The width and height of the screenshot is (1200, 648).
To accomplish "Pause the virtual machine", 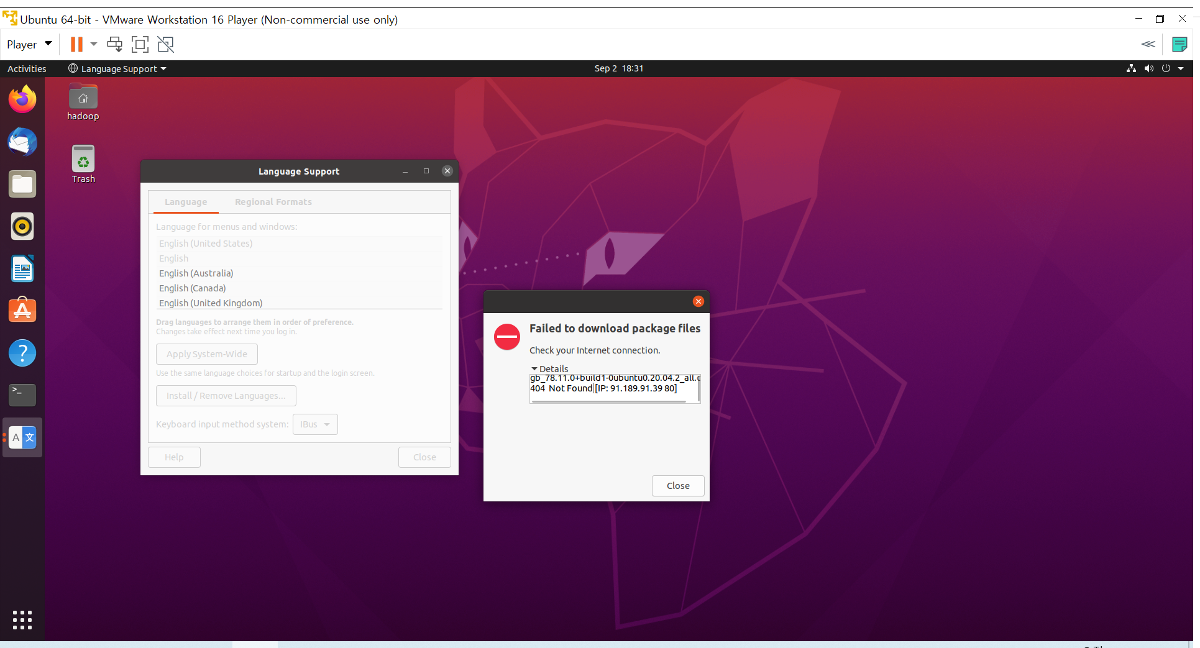I will 76,44.
